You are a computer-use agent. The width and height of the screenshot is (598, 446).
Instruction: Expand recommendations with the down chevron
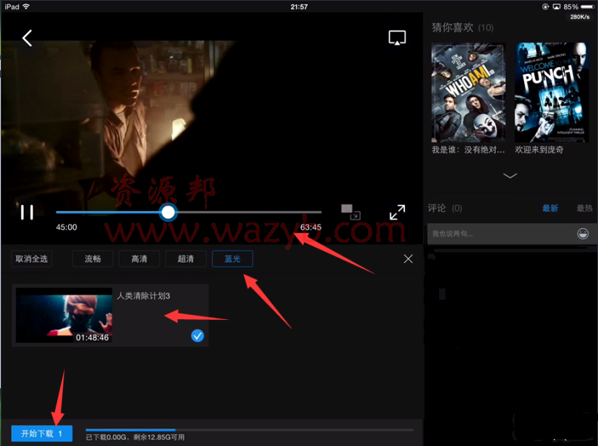[x=510, y=176]
